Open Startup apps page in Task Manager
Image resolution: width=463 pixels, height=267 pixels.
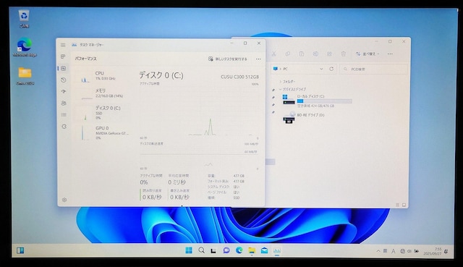tap(64, 92)
